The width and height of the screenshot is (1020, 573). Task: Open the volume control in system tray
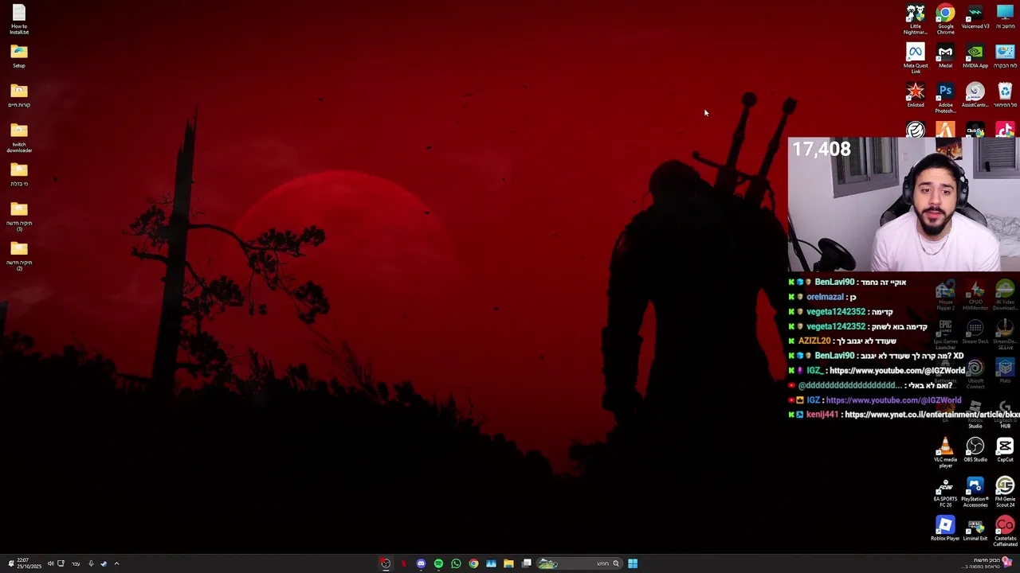(50, 563)
